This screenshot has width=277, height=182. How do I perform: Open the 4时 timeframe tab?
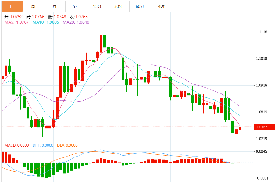pyautogui.click(x=161, y=6)
